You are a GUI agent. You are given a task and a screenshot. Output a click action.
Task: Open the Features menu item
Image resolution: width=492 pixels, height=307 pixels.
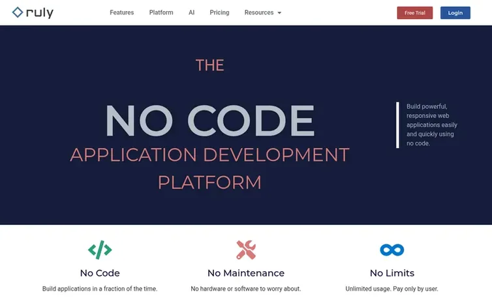(x=122, y=12)
